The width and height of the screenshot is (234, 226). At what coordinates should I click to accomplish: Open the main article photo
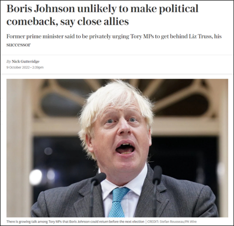tap(117, 148)
